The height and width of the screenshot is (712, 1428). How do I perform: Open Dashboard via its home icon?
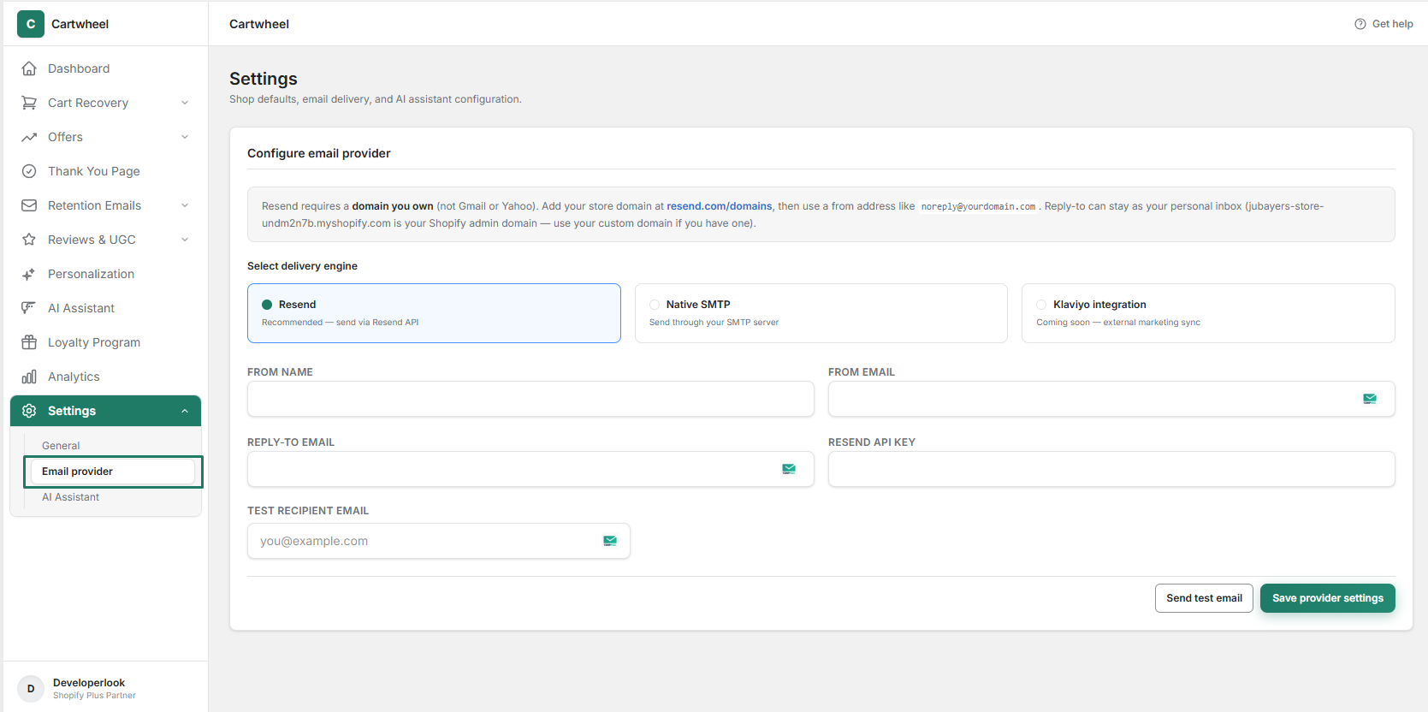pos(29,68)
